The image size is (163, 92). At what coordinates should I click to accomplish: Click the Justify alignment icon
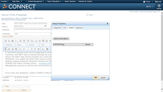(16, 49)
